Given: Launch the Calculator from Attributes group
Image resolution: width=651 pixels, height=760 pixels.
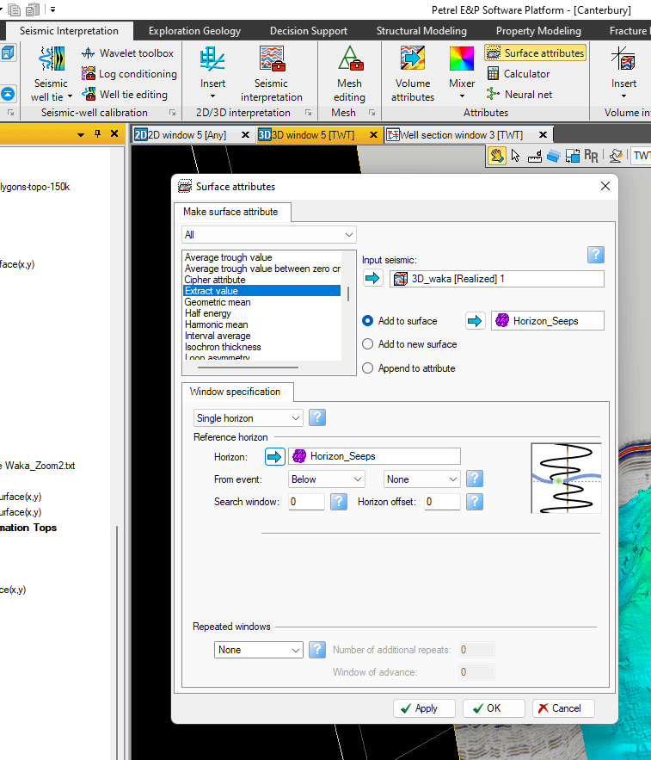Looking at the screenshot, I should [x=519, y=74].
